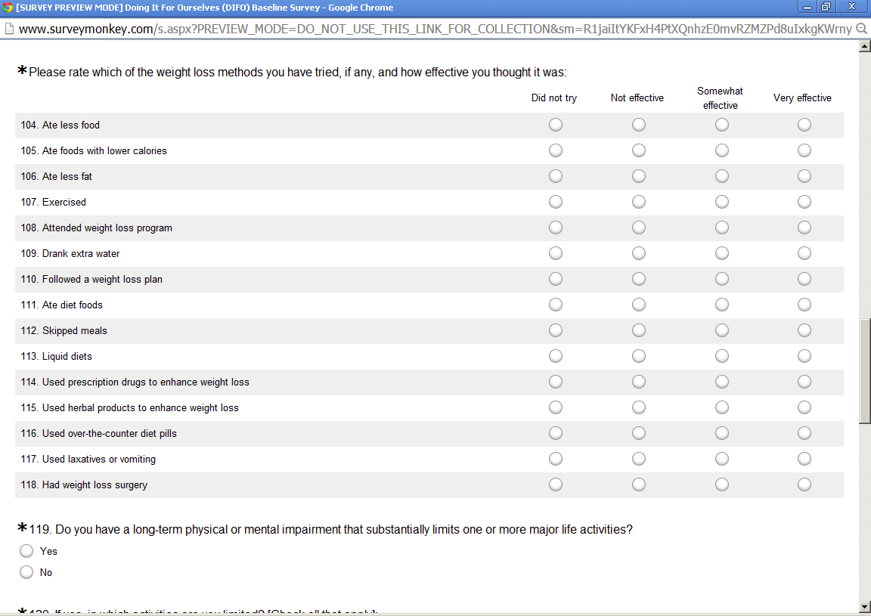Mark Ate less fat as "Very effective"
Image resolution: width=871 pixels, height=616 pixels.
coord(804,176)
